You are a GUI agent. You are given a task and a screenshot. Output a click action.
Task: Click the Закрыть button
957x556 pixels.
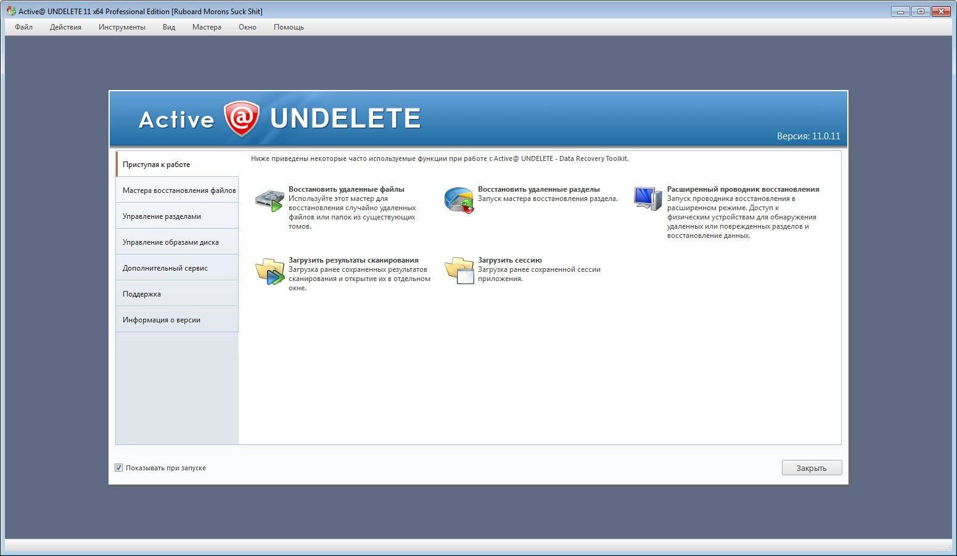coord(811,468)
